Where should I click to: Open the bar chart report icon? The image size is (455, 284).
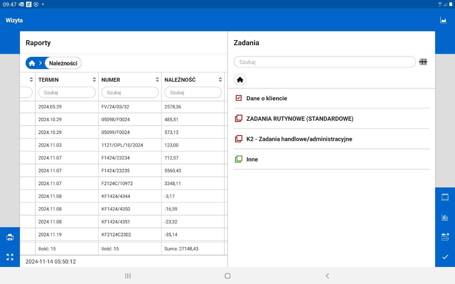click(445, 217)
